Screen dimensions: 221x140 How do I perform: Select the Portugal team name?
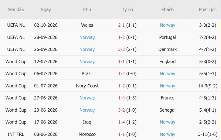click(x=167, y=37)
